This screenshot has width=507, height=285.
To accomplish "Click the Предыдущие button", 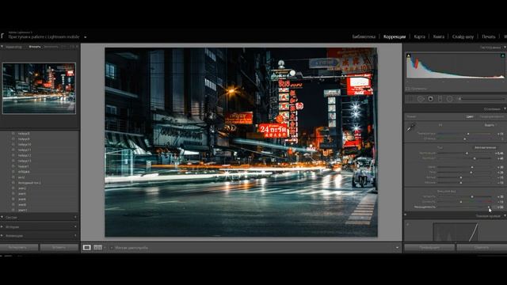I will tap(429, 248).
